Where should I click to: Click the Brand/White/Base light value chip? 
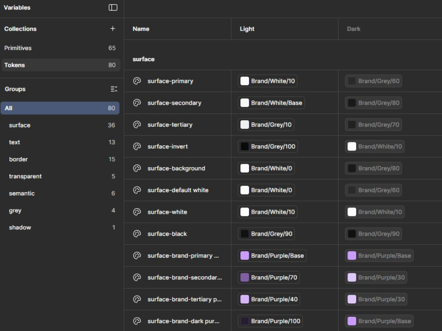pyautogui.click(x=272, y=103)
